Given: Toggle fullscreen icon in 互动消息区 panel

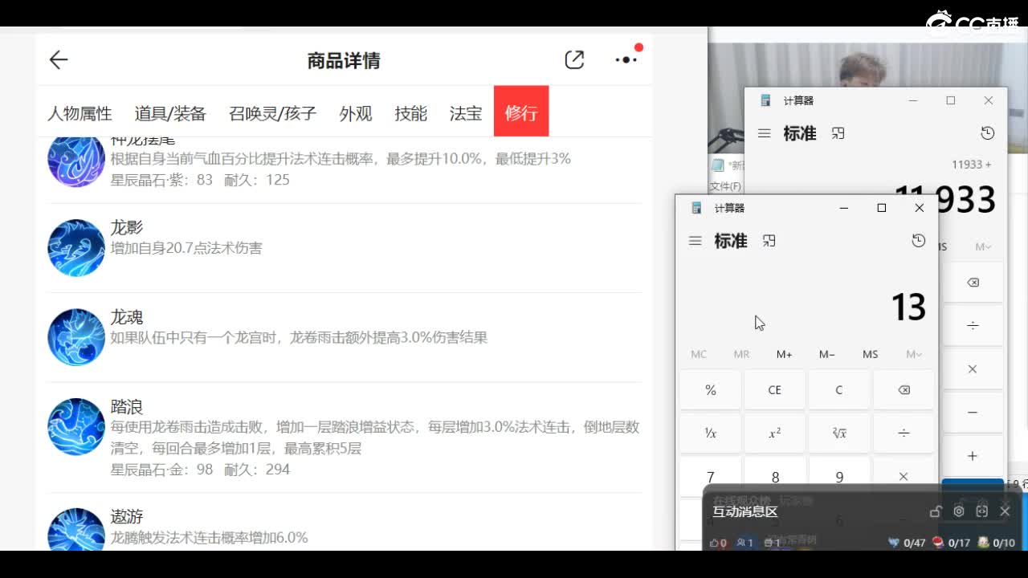Looking at the screenshot, I should 981,511.
